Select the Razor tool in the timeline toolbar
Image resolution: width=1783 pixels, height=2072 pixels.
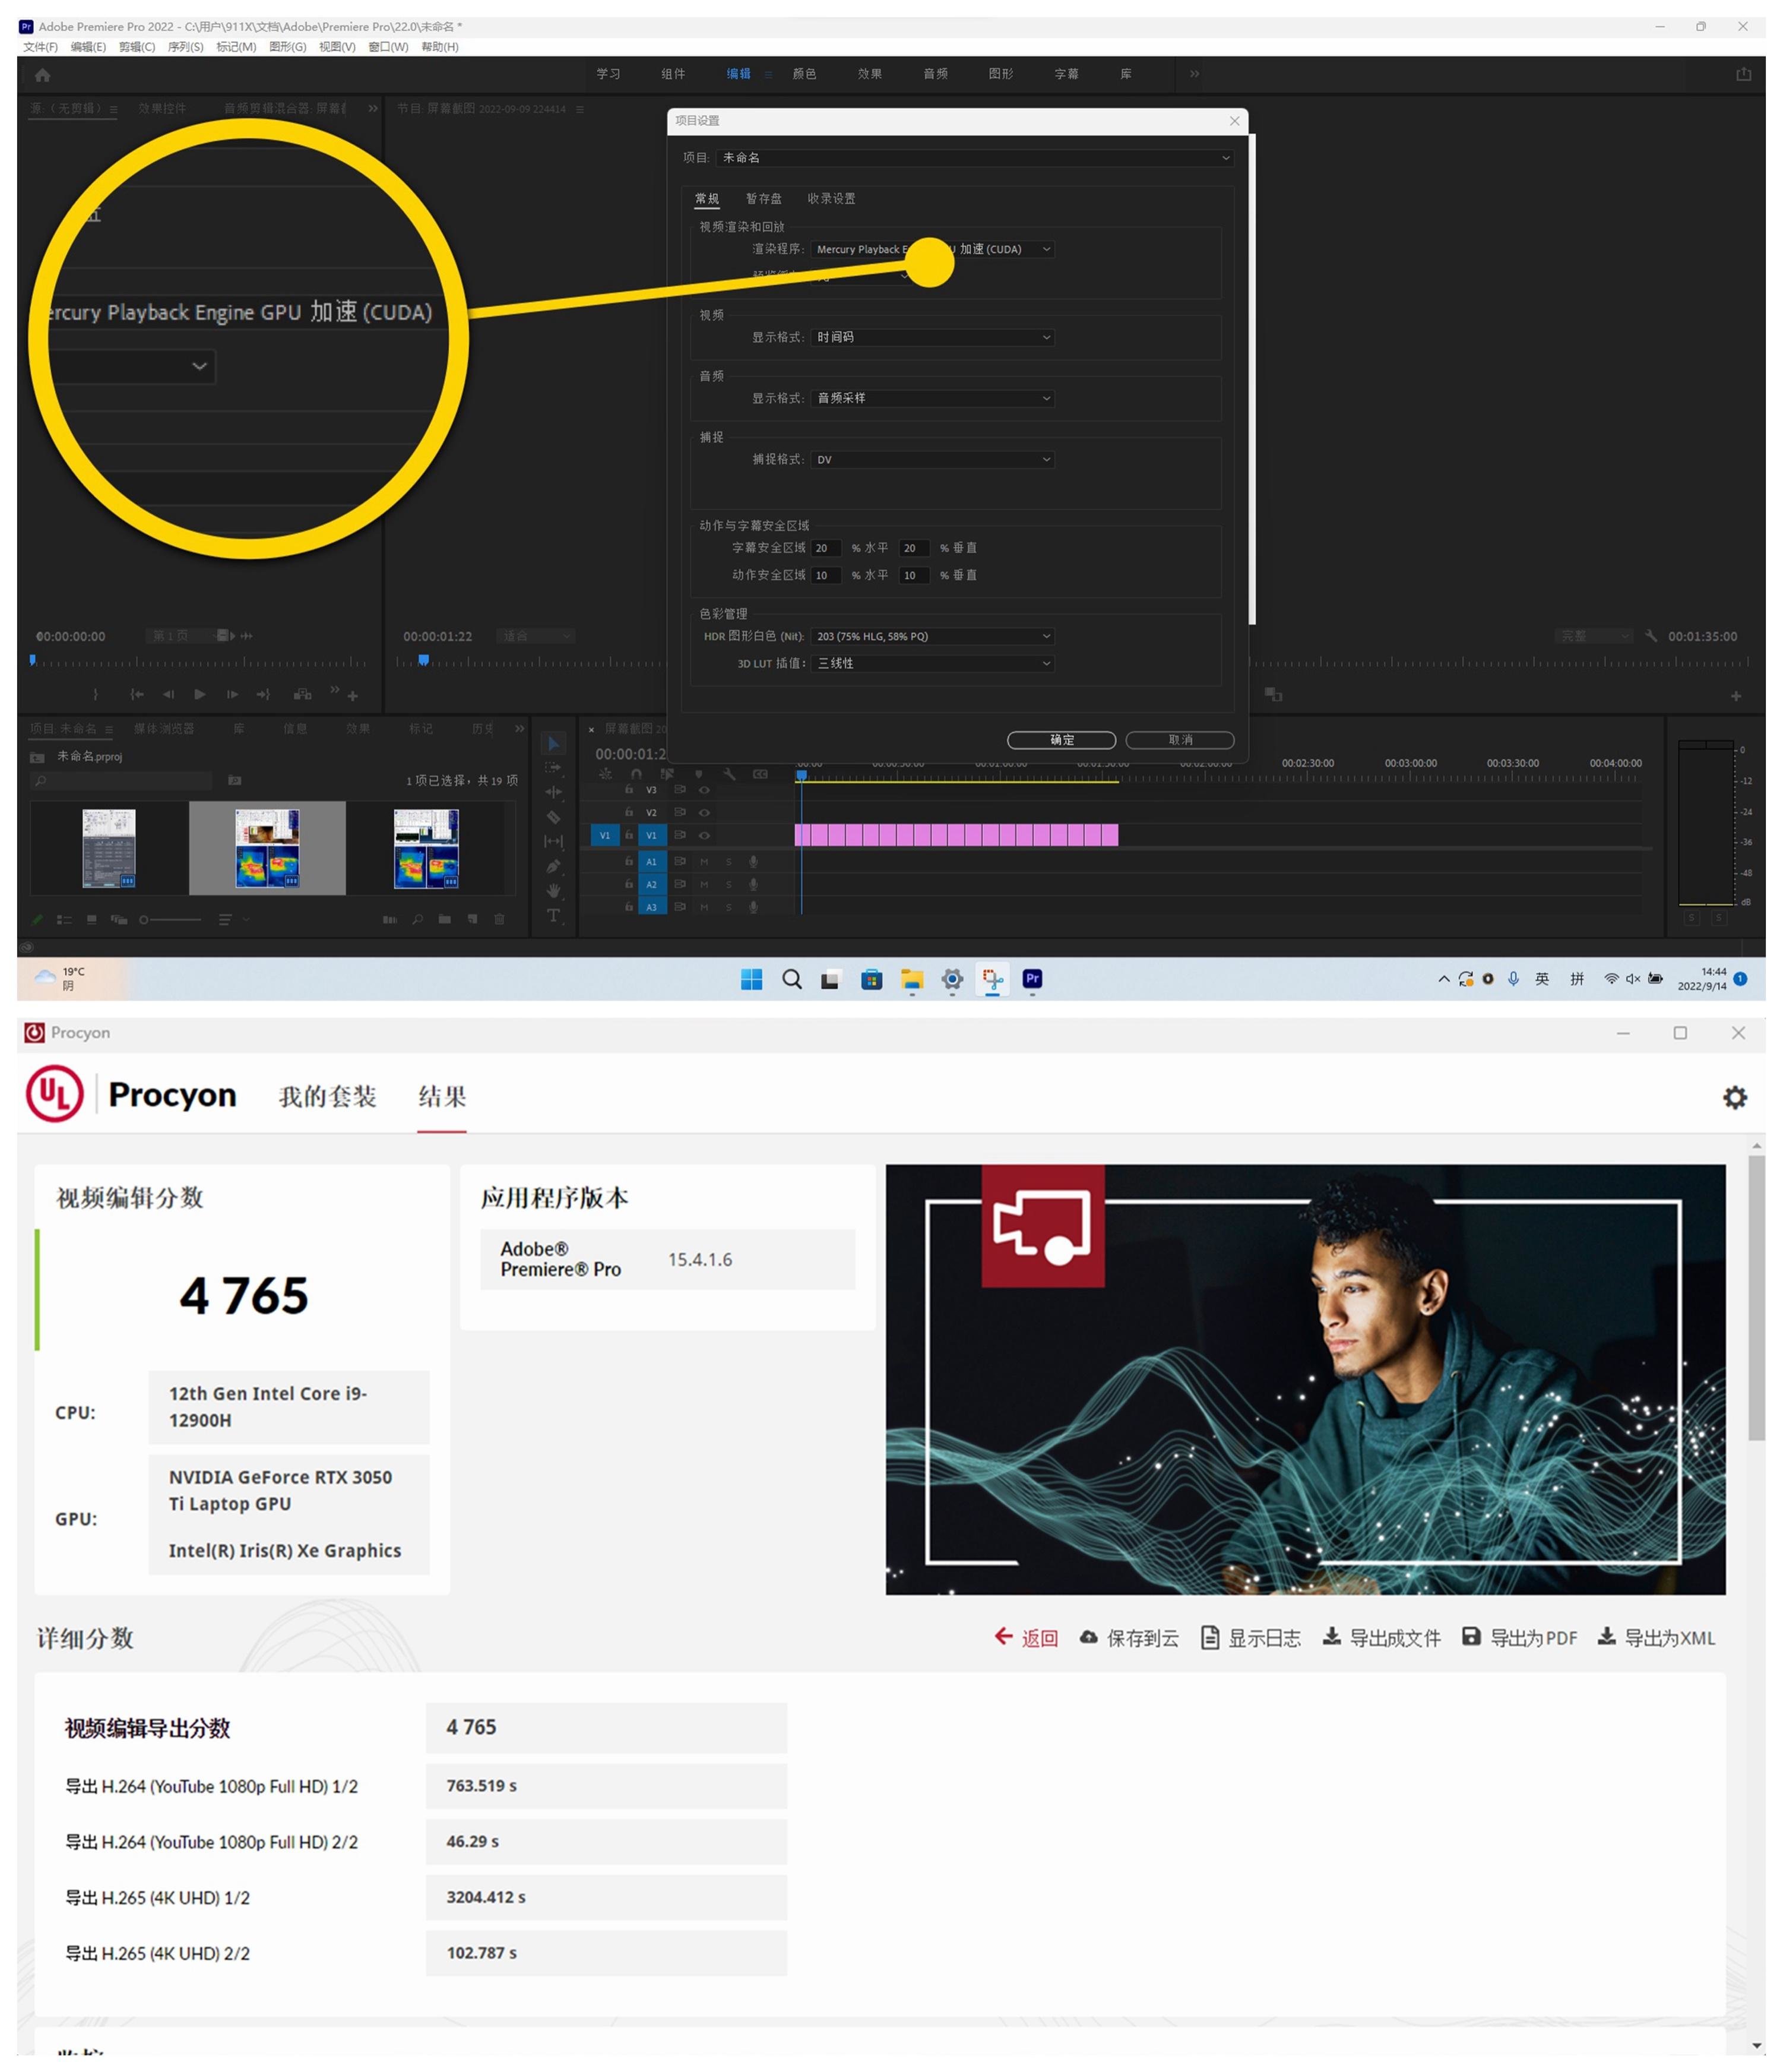point(553,817)
